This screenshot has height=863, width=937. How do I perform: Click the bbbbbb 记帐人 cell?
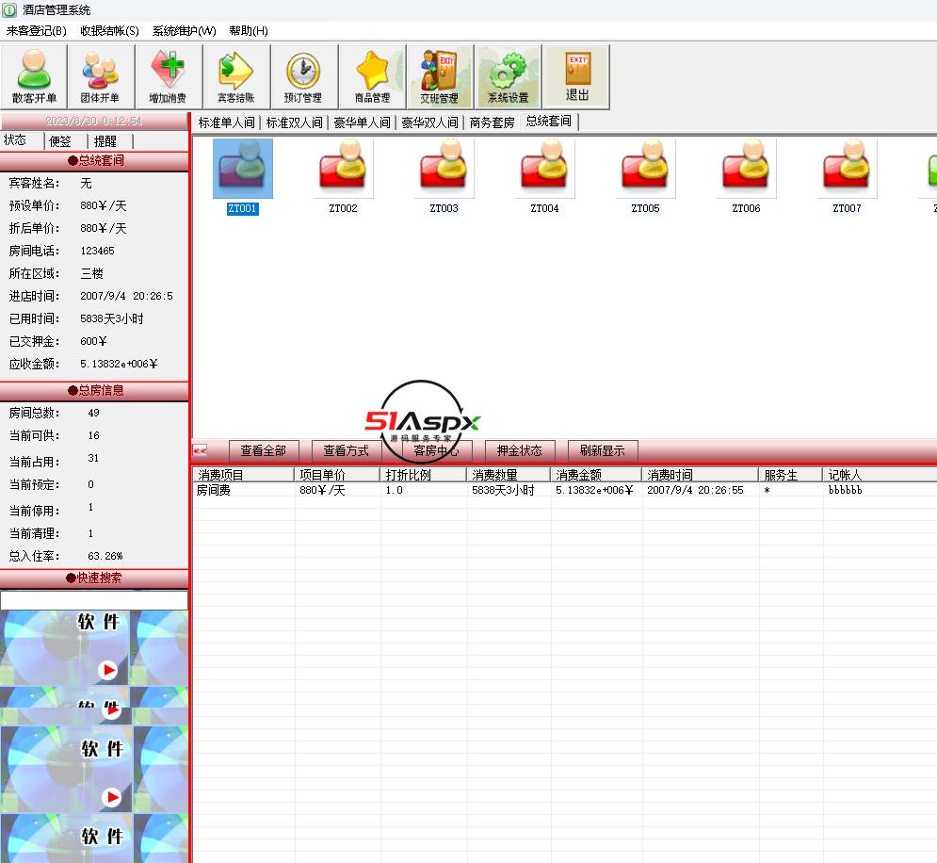click(845, 490)
